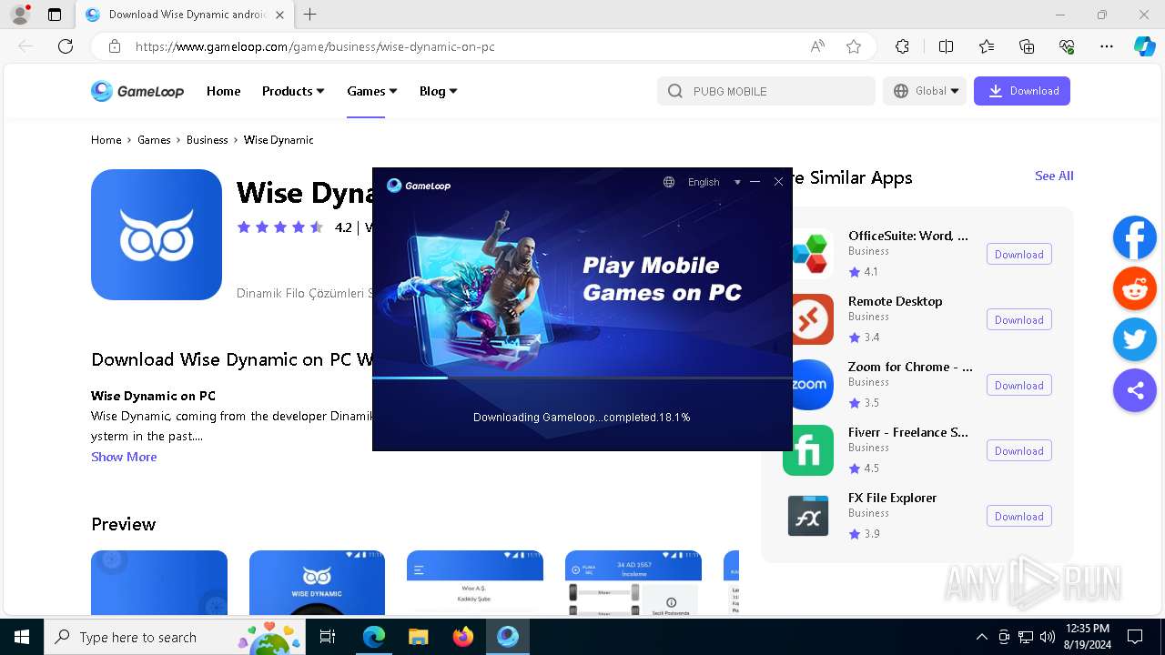Expand the Products menu
The image size is (1165, 655).
[293, 91]
